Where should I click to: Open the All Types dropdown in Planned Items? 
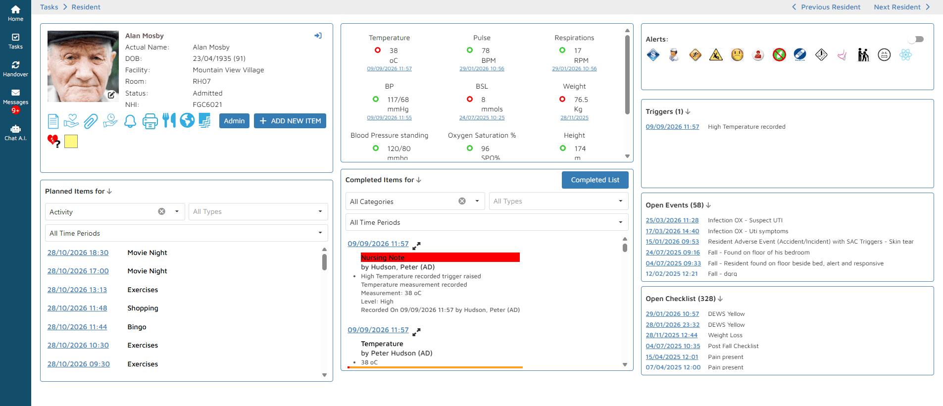(x=258, y=212)
